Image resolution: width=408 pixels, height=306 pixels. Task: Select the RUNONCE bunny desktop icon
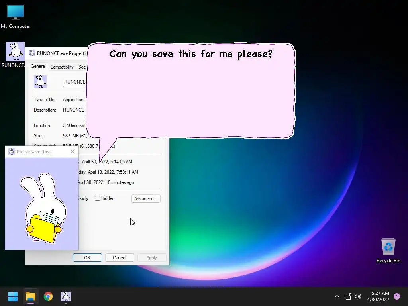point(16,55)
